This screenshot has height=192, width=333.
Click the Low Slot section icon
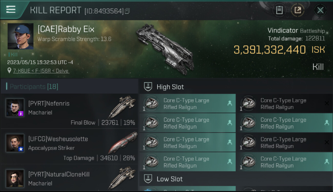[148, 179]
